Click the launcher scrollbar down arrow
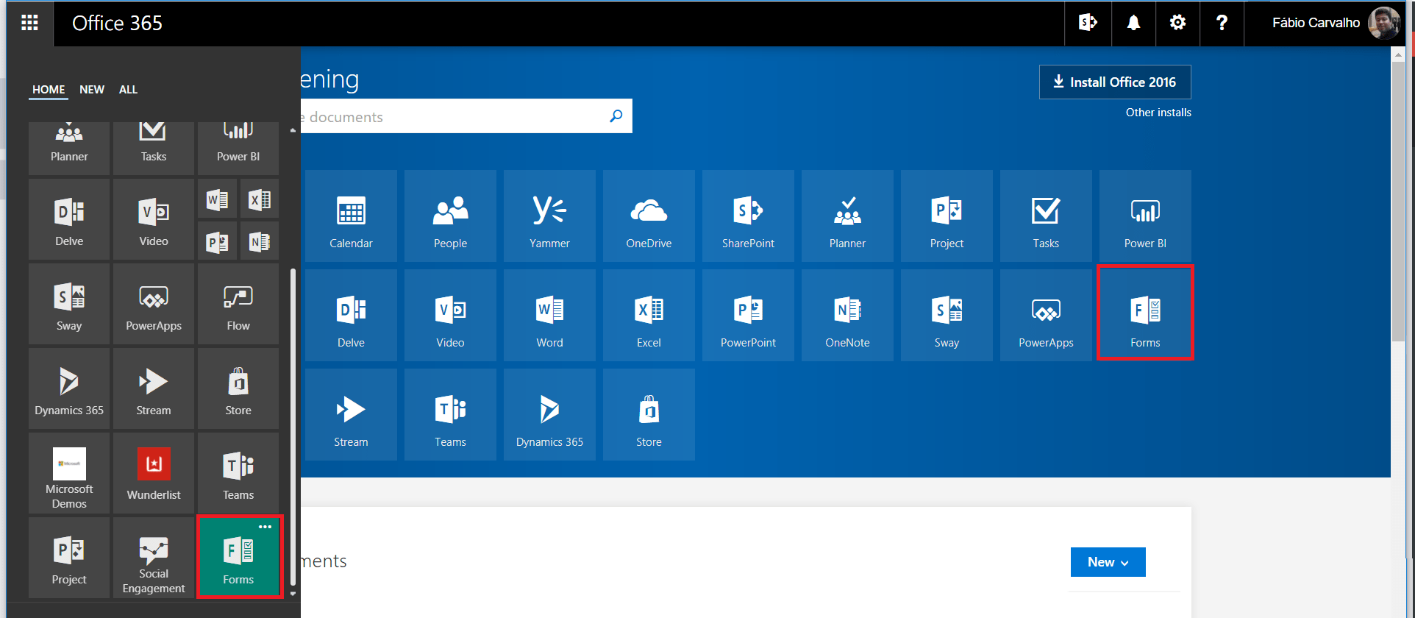Screen dimensions: 1415x618 (293, 593)
